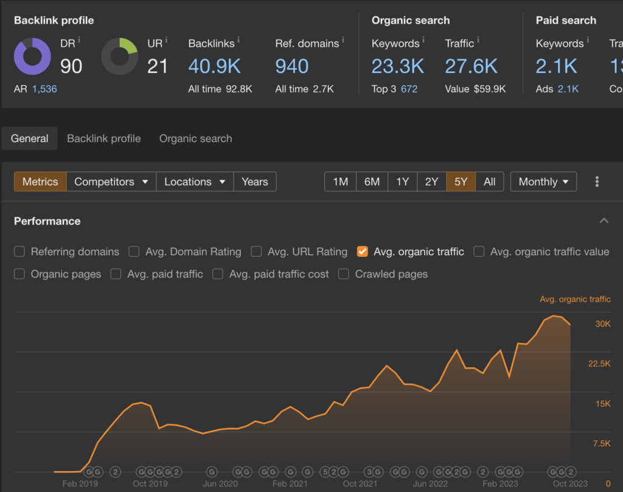The image size is (623, 492).
Task: Click the Ads 2.1K link
Action: pos(568,89)
